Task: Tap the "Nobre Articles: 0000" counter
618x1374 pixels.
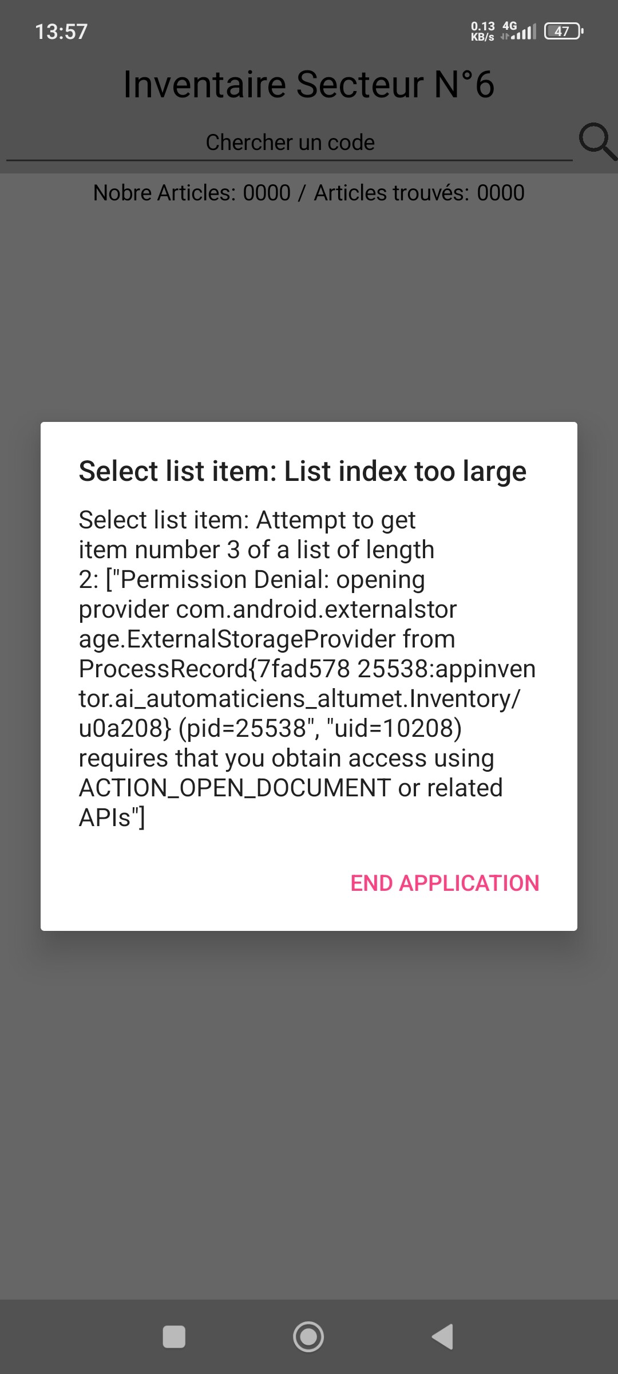Action: pyautogui.click(x=192, y=193)
